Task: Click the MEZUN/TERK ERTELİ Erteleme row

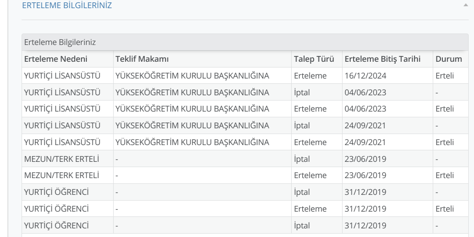Action: [245, 176]
